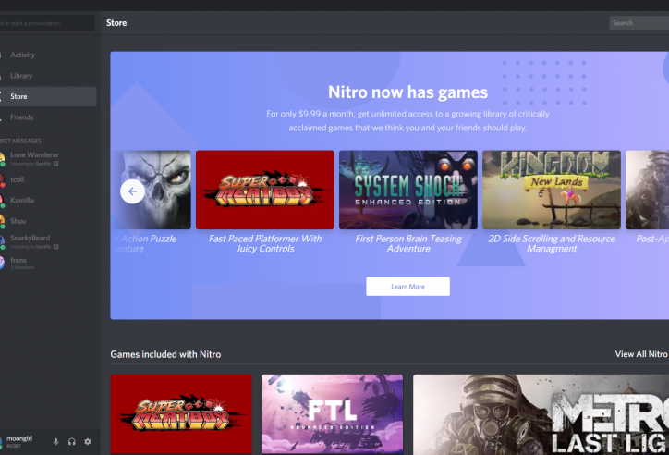Viewport: 669px width, 455px height.
Task: Click 'Games included with Nitro' heading
Action: tap(165, 354)
